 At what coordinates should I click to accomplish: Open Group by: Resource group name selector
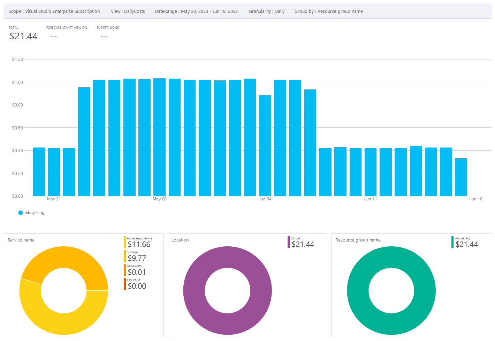329,11
